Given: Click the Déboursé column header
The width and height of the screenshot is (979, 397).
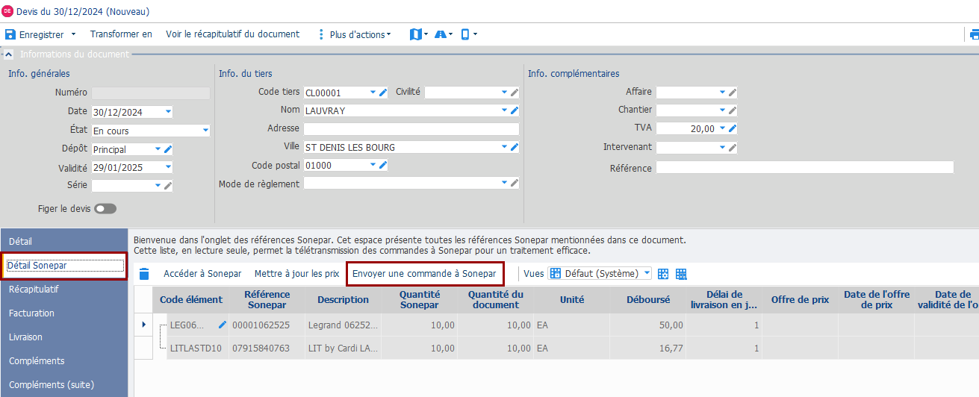Looking at the screenshot, I should (648, 299).
